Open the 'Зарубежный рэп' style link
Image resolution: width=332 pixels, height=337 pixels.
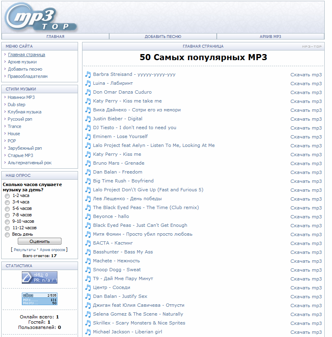[25, 148]
